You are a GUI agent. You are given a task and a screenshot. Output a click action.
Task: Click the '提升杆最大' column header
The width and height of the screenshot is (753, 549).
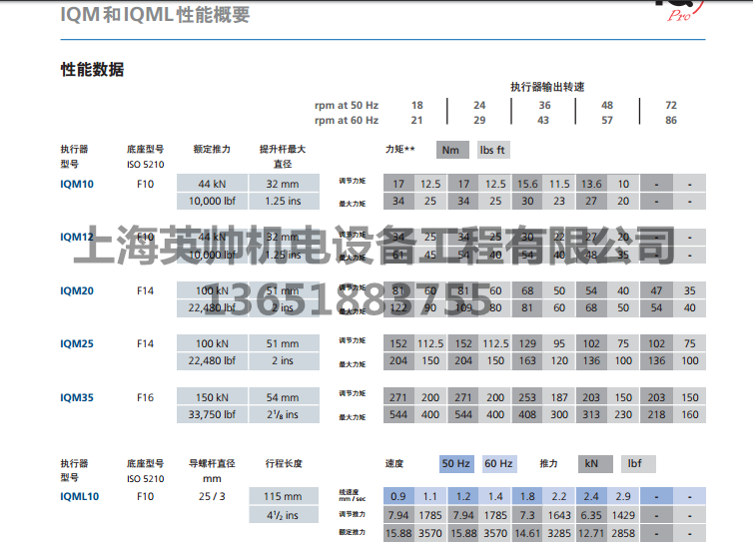[283, 150]
